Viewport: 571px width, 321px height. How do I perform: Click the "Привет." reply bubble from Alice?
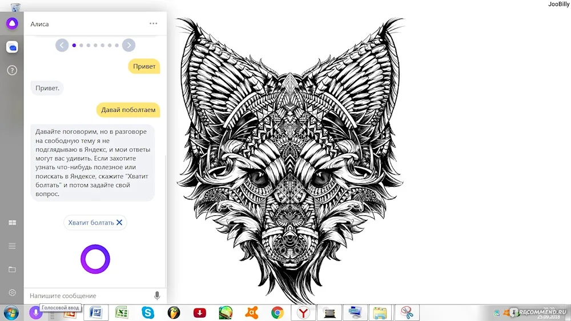click(47, 88)
